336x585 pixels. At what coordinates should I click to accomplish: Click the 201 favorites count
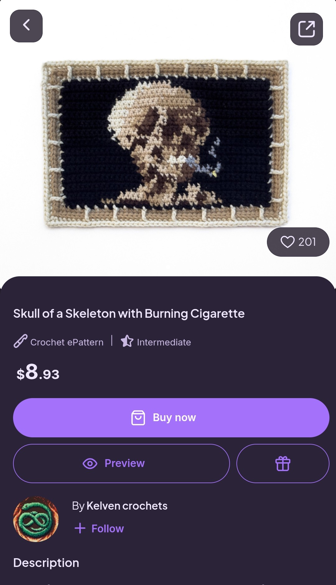(307, 242)
